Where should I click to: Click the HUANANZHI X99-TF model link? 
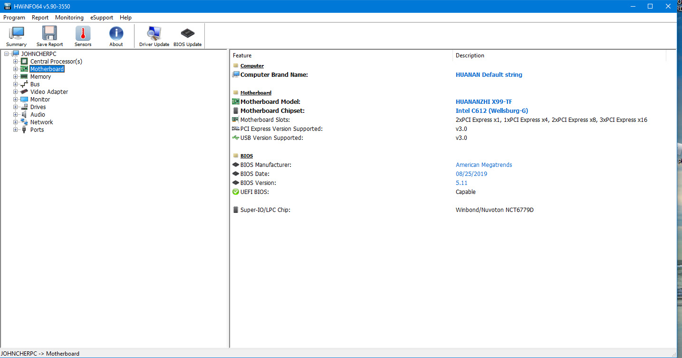(x=484, y=102)
